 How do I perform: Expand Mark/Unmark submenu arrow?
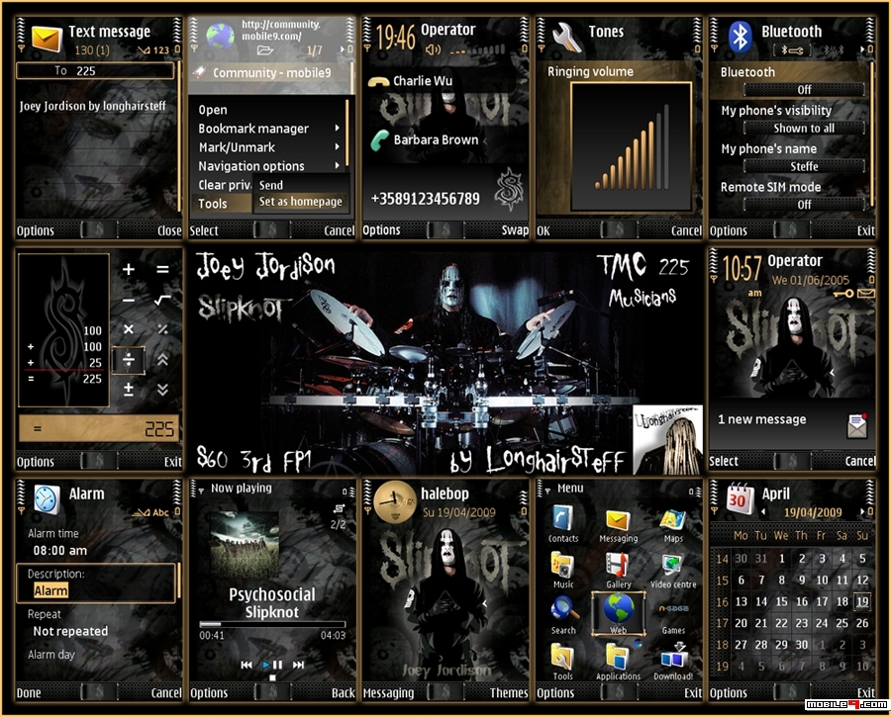[x=337, y=147]
